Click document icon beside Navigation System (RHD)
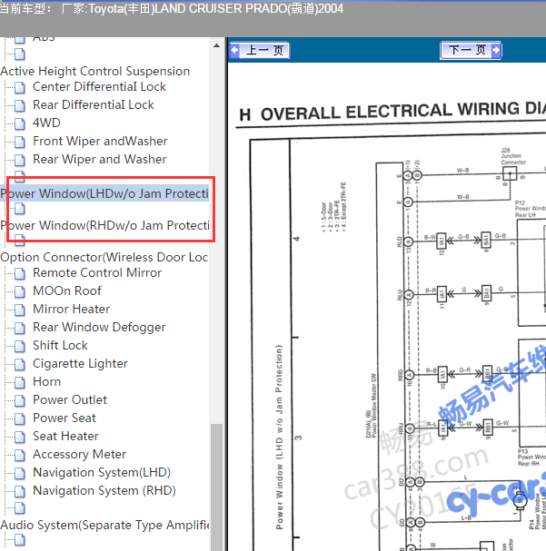The height and width of the screenshot is (551, 546). (x=20, y=491)
